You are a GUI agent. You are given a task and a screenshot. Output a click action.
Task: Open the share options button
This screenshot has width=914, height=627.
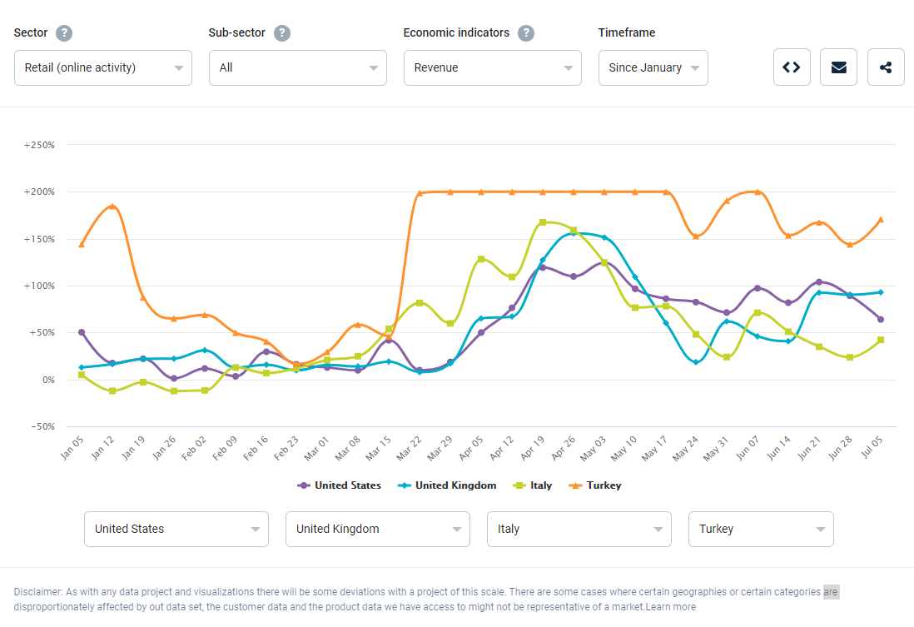(886, 67)
